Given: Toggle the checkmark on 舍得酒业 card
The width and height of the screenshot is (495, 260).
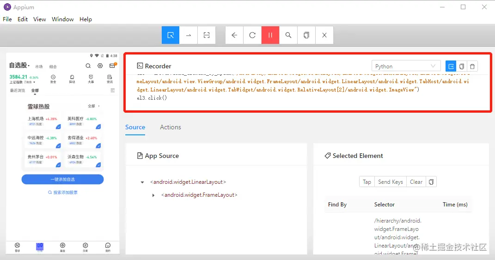Looking at the screenshot, I should 98,145.
